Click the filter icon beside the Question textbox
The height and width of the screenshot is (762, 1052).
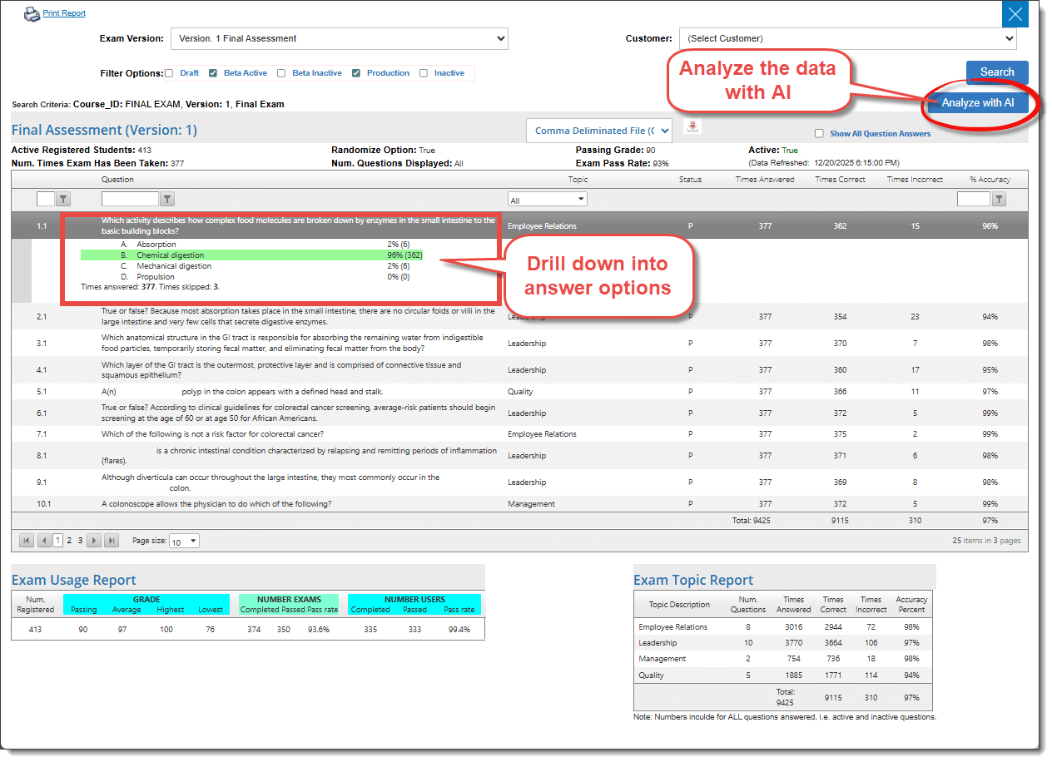click(x=167, y=199)
